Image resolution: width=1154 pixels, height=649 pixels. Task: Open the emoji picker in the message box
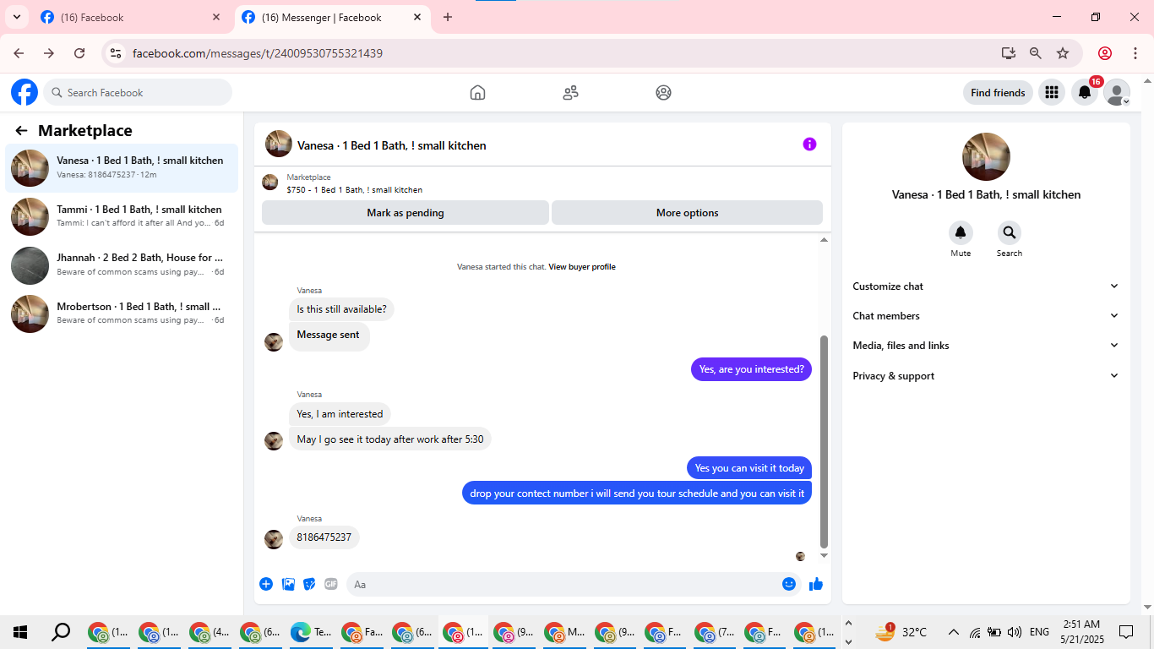[789, 584]
